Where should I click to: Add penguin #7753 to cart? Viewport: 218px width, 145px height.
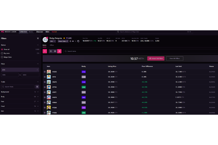[45, 87]
